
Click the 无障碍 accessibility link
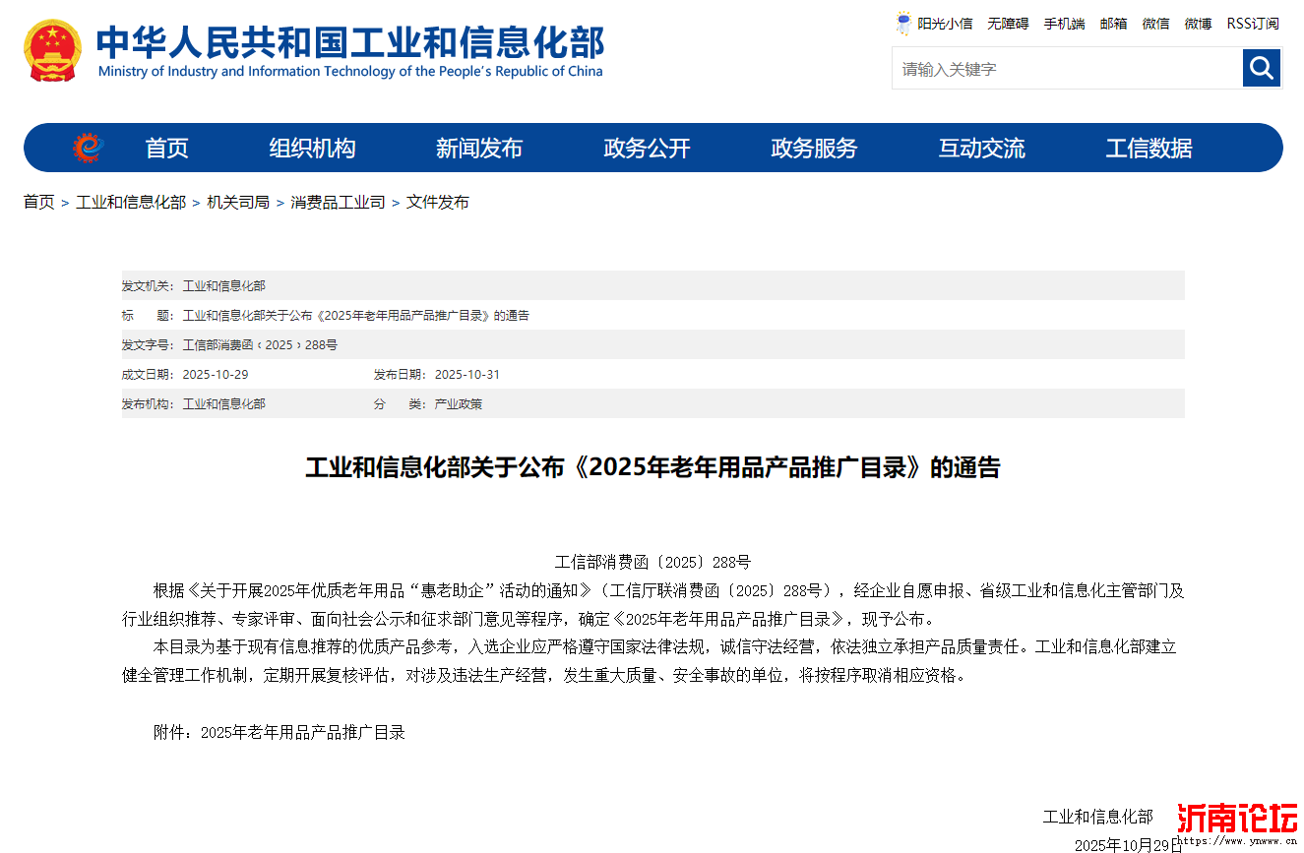click(x=1008, y=24)
